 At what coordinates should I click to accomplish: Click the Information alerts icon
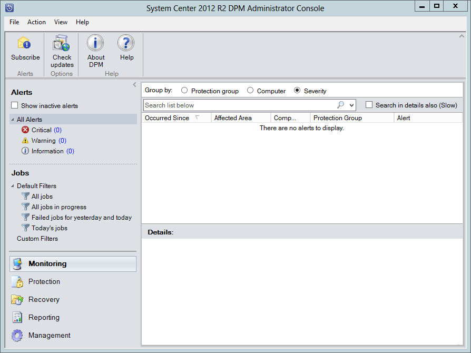click(25, 151)
